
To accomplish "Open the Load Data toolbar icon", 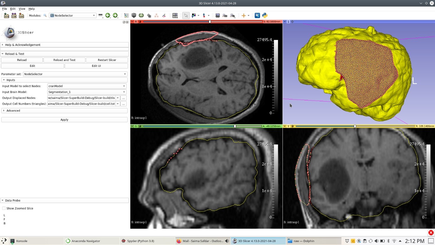I will [x=7, y=15].
